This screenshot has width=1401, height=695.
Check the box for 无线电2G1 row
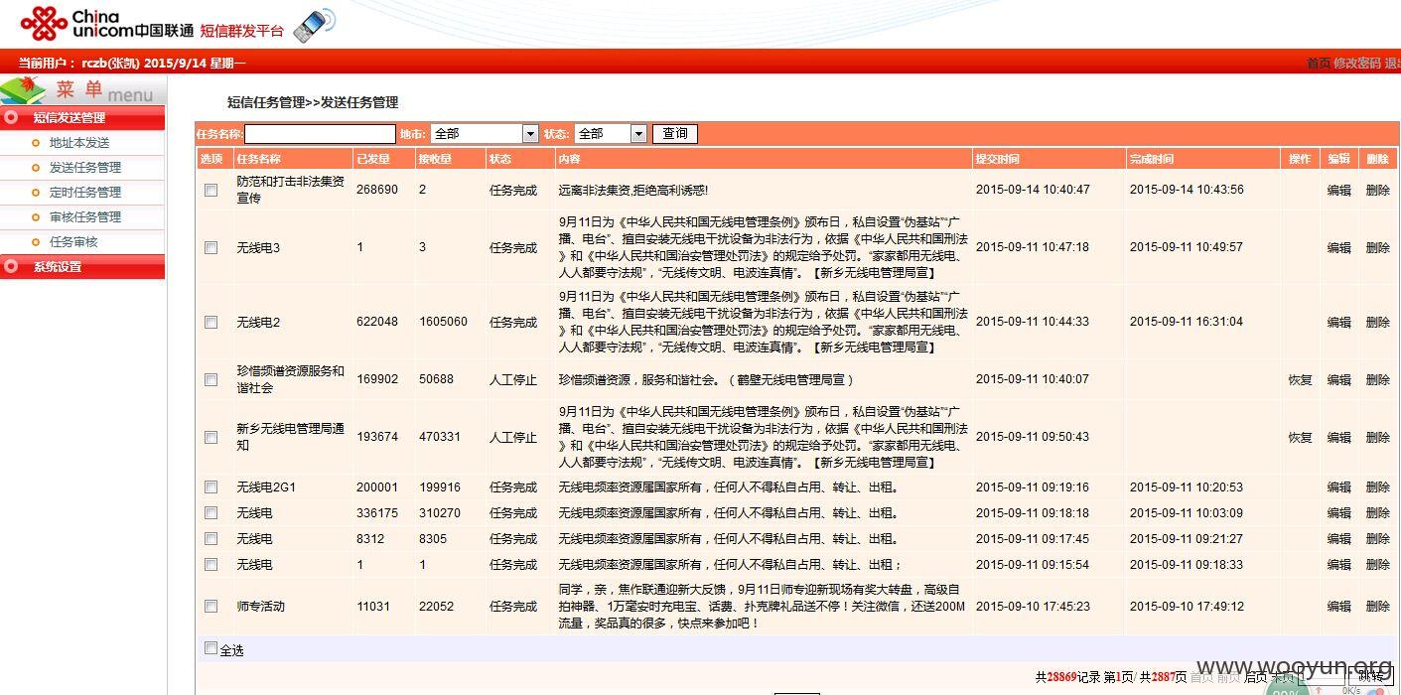[x=210, y=486]
